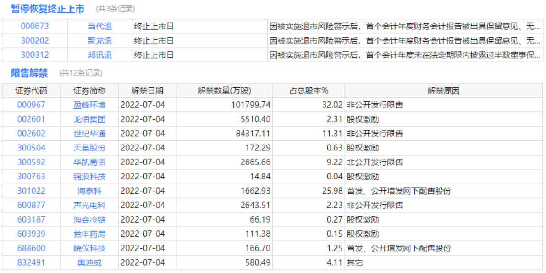Viewport: 546px width, 273px height.
Task: Open stock code 688600 link
Action: [x=31, y=248]
